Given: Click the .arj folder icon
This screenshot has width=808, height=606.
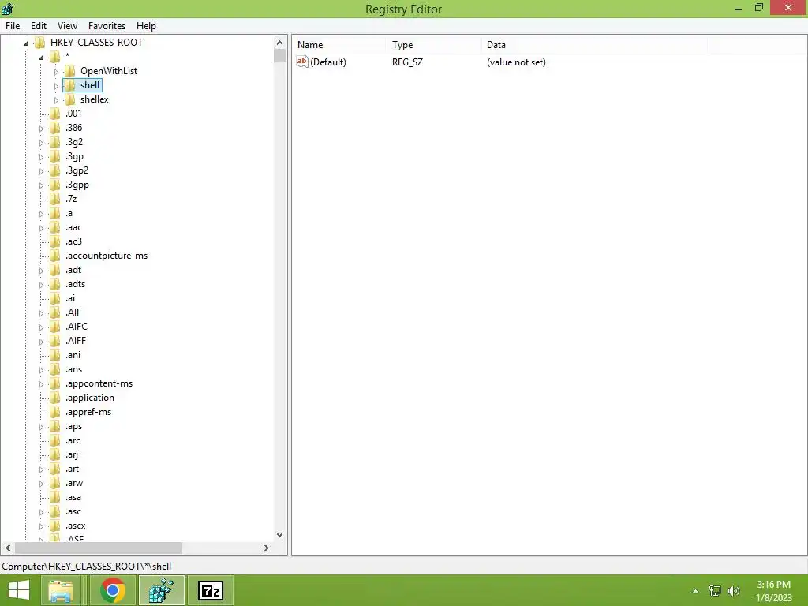Looking at the screenshot, I should click(x=54, y=454).
